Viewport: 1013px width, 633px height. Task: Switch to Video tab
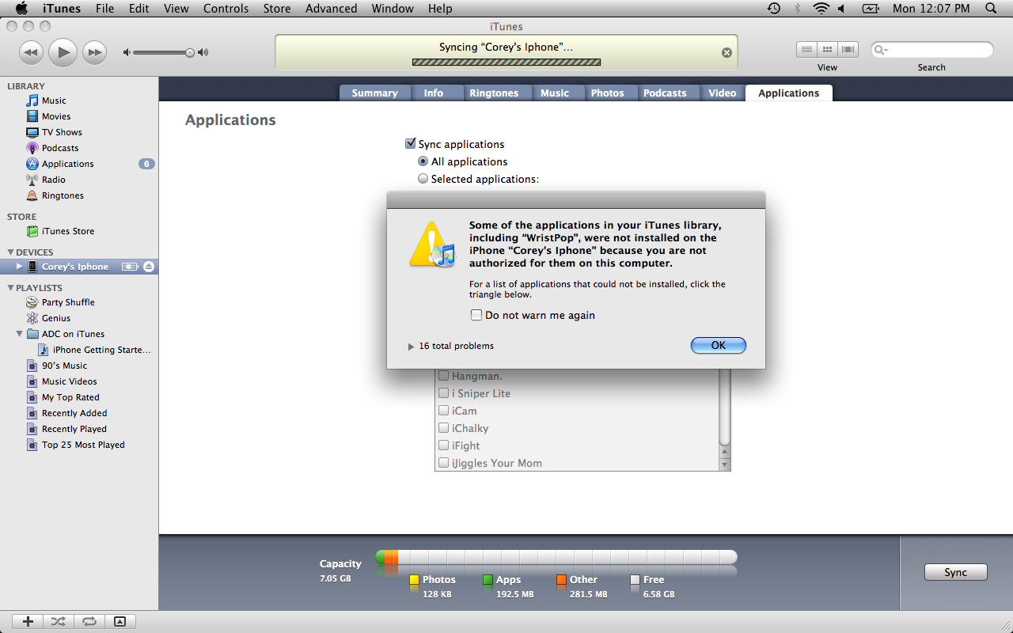pyautogui.click(x=723, y=93)
